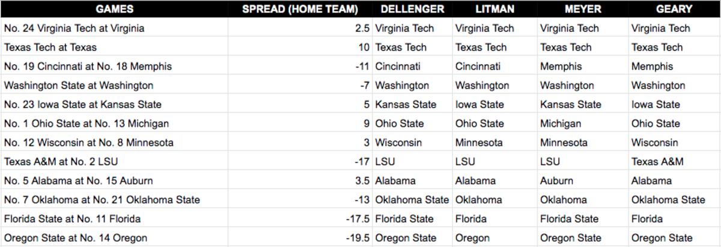The image size is (721, 247).
Task: Click the GAMES column header
Action: [x=114, y=9]
